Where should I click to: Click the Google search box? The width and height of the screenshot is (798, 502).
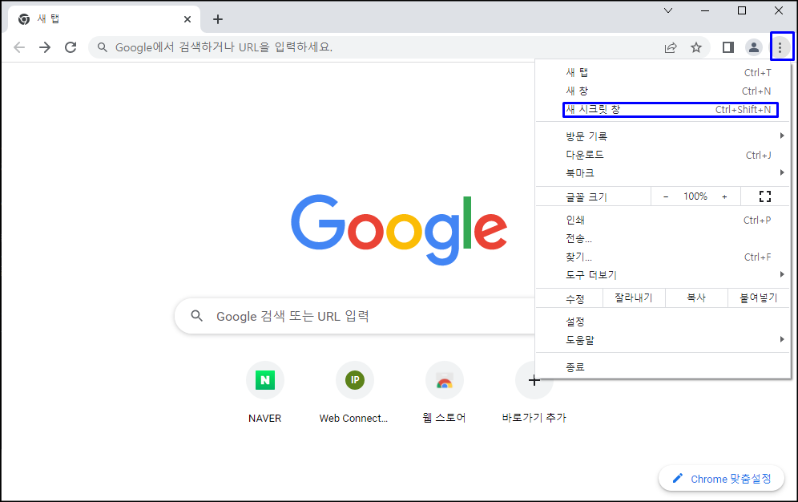(x=357, y=316)
